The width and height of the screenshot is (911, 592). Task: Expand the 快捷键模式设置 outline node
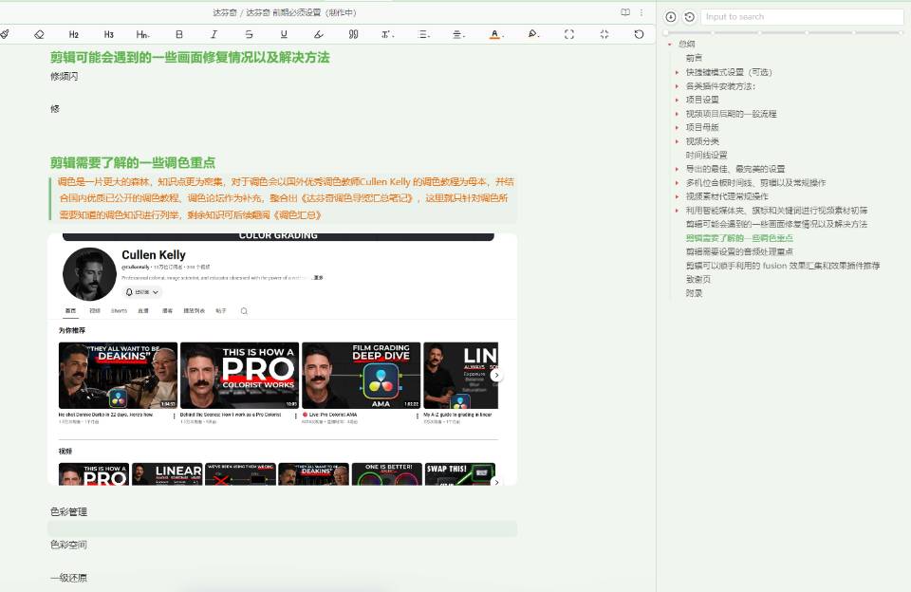click(677, 72)
